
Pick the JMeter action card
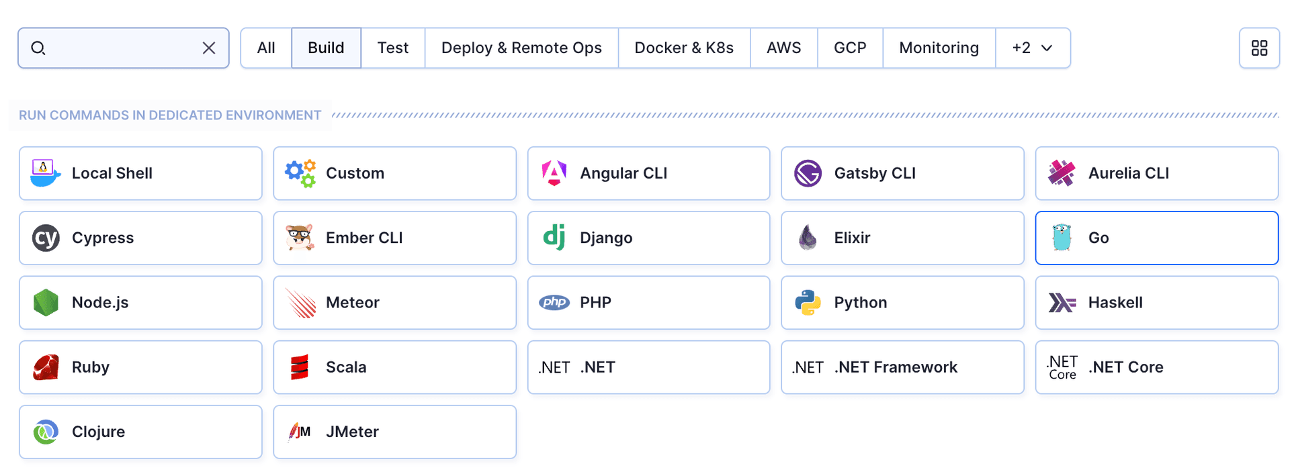coord(394,432)
